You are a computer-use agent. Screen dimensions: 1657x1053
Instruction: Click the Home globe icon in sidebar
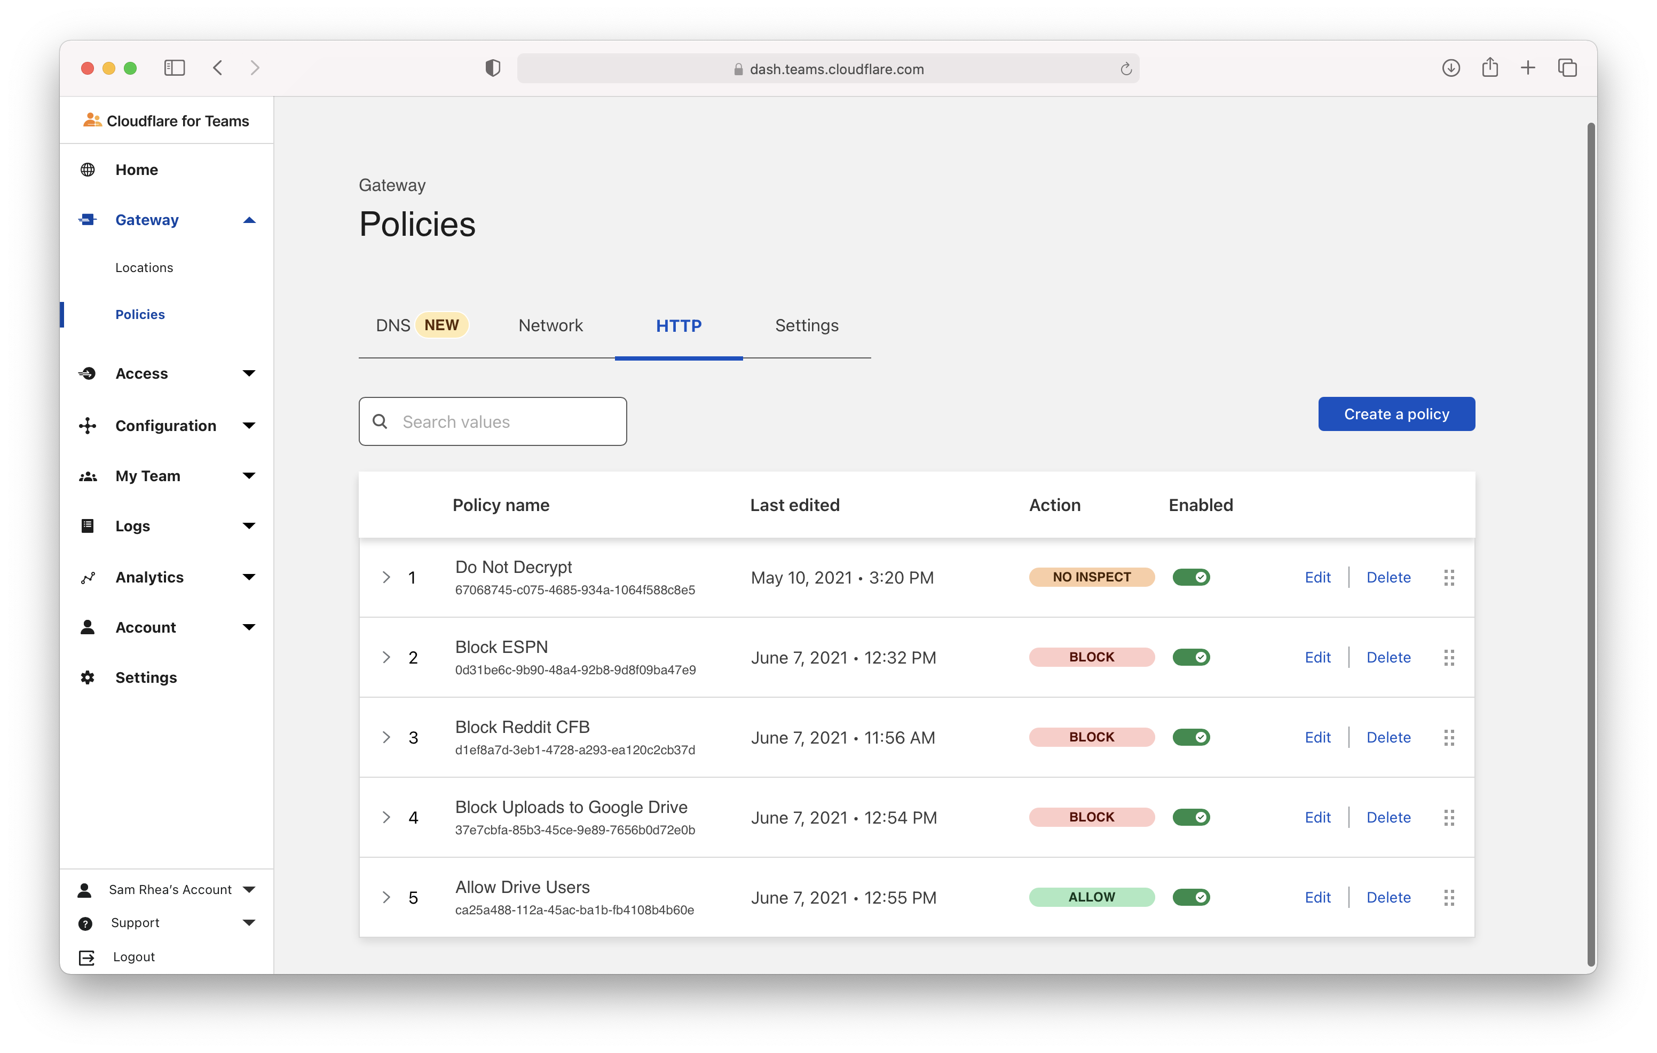(x=88, y=170)
